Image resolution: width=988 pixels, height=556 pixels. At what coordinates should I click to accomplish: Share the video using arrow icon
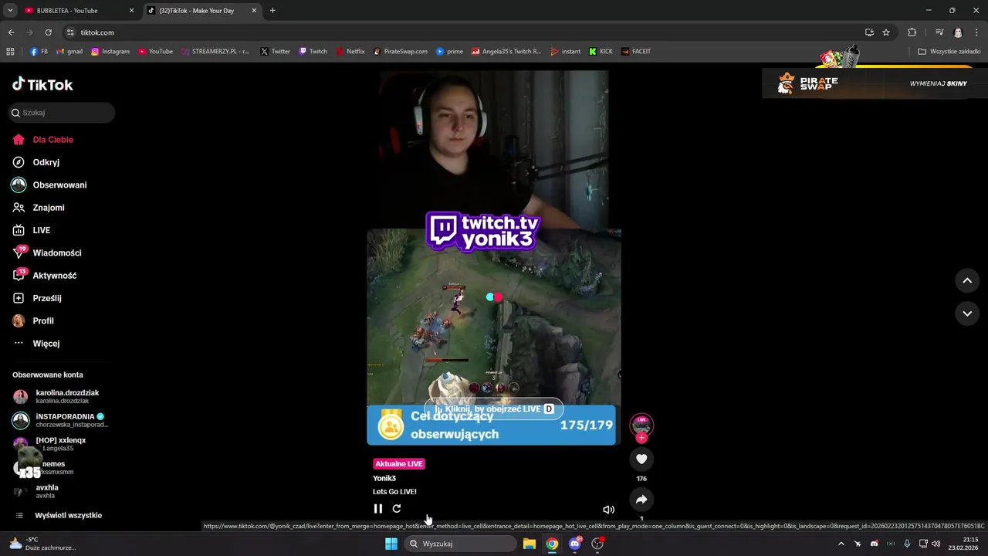[641, 500]
